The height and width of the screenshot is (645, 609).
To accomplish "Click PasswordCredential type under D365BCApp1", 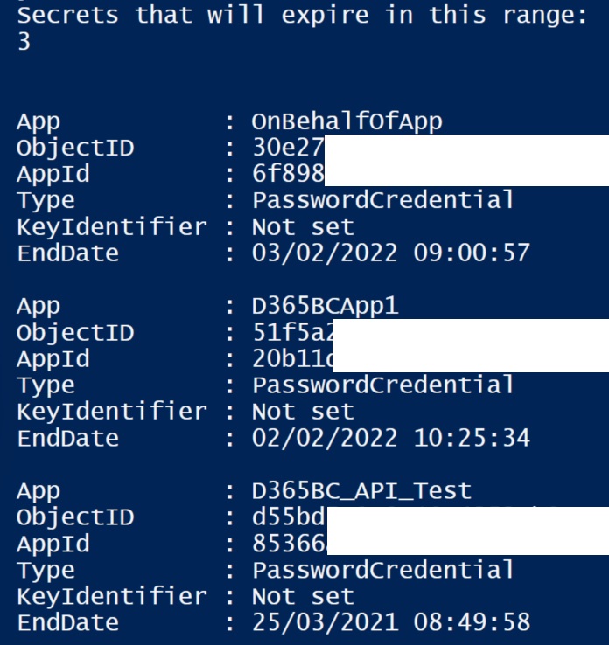I will pyautogui.click(x=382, y=385).
